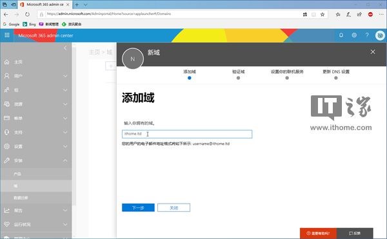Viewport: 387px width, 239px height.
Task: Expand the 运行状况 sidebar chevron
Action: pos(65,224)
